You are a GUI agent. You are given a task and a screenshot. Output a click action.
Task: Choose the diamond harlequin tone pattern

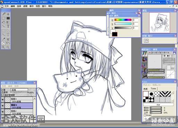click(151, 100)
